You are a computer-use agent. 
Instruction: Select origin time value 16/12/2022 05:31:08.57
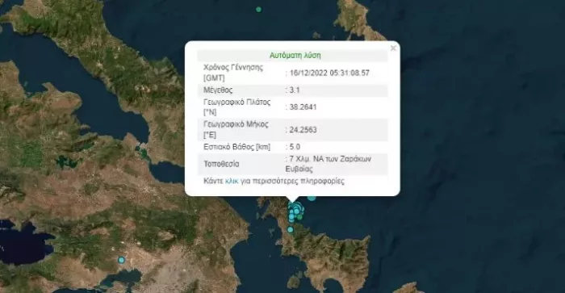point(329,73)
